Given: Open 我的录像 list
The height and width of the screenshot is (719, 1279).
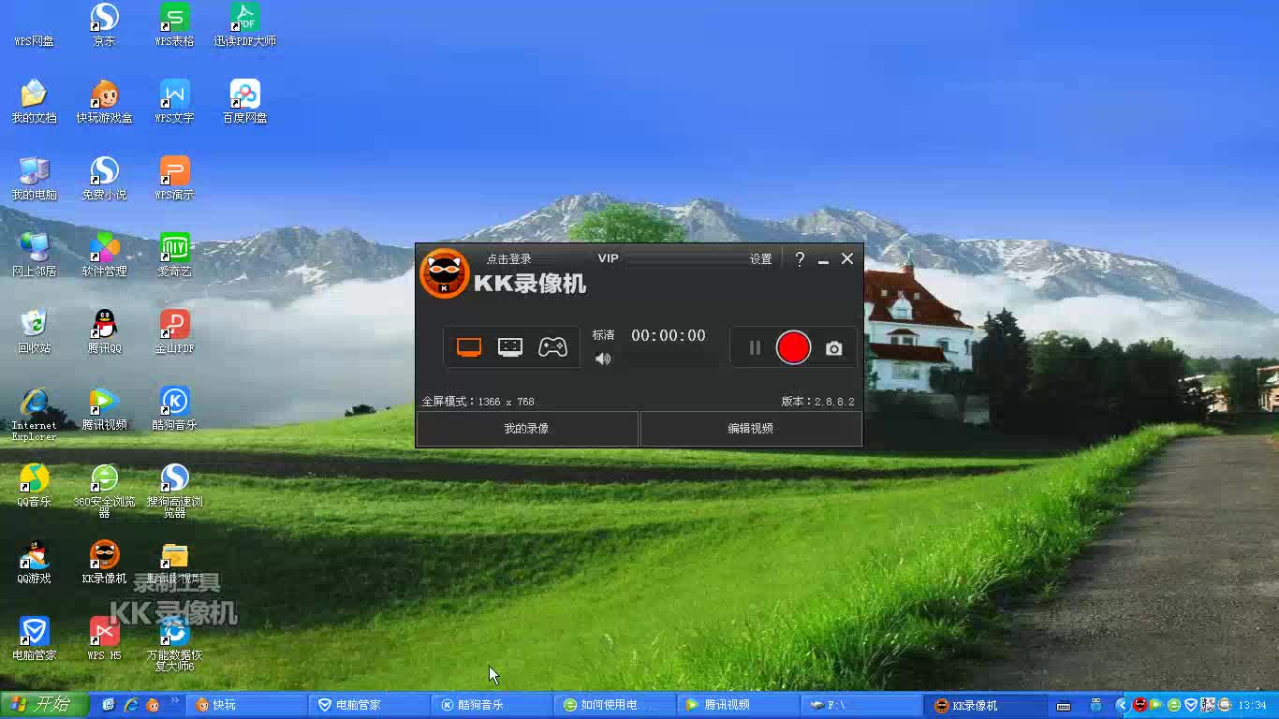Looking at the screenshot, I should click(x=527, y=429).
